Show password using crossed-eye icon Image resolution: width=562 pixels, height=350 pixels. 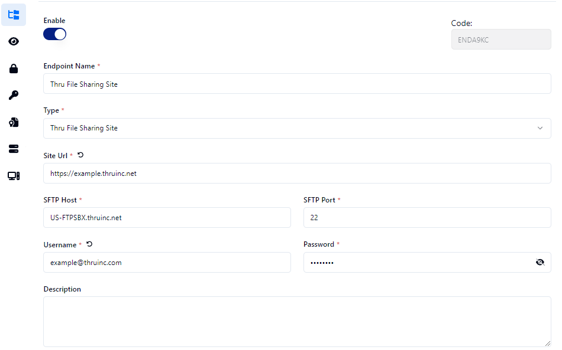point(540,263)
